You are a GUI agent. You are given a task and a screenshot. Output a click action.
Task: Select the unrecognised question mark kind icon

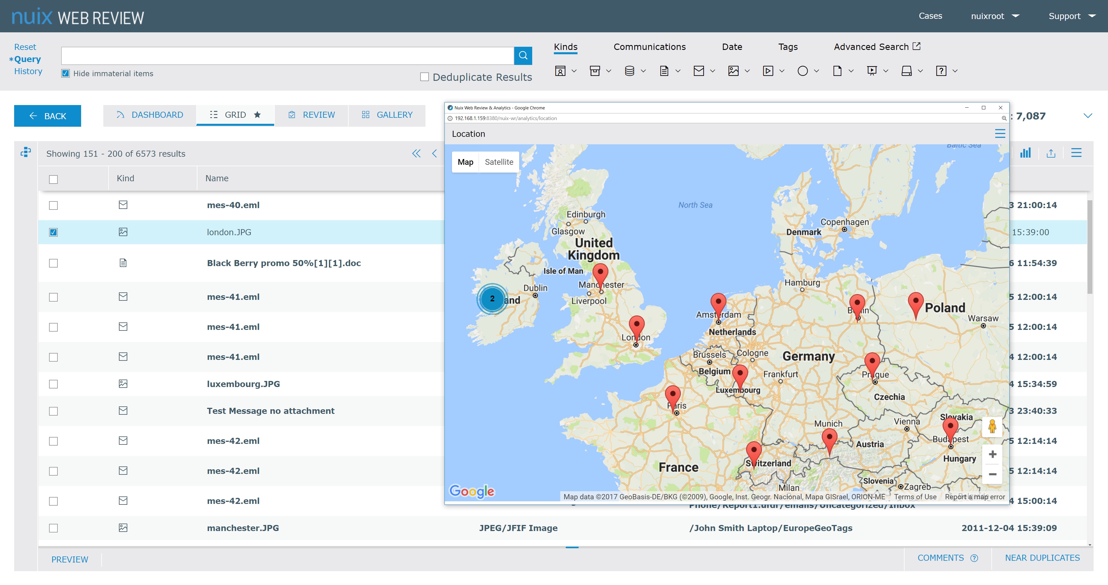(941, 71)
